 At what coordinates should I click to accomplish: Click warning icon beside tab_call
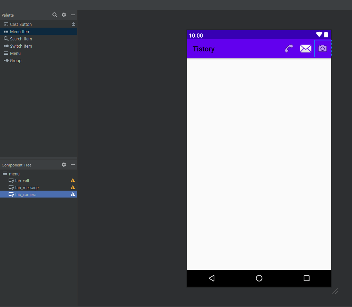click(73, 181)
